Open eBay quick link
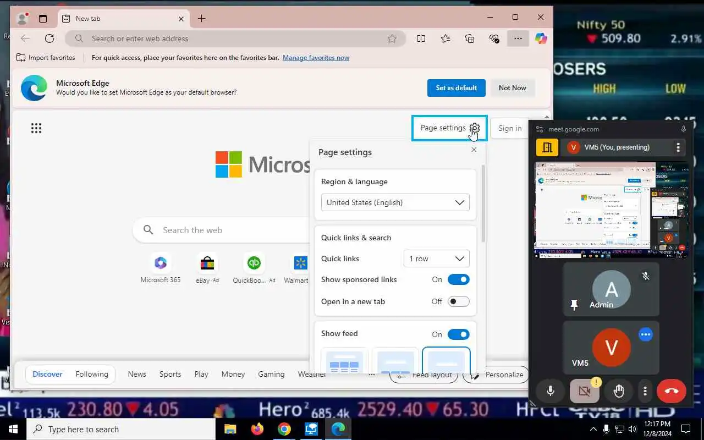704x440 pixels. [x=207, y=269]
